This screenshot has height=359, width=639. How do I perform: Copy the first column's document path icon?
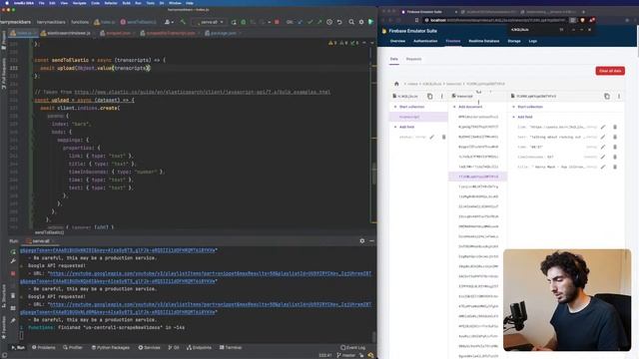tap(430, 97)
